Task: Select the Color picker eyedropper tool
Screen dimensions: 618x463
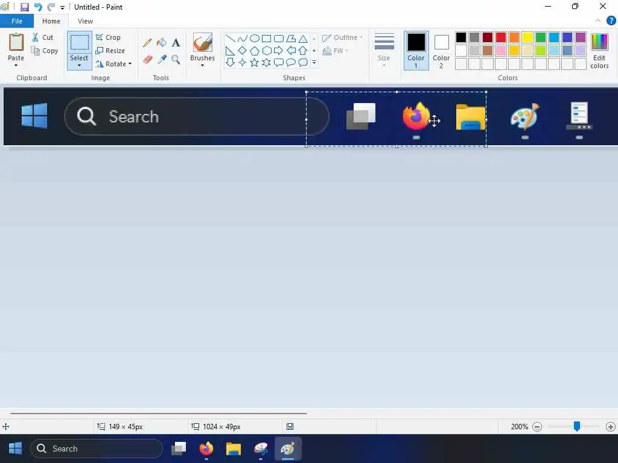Action: pos(162,60)
